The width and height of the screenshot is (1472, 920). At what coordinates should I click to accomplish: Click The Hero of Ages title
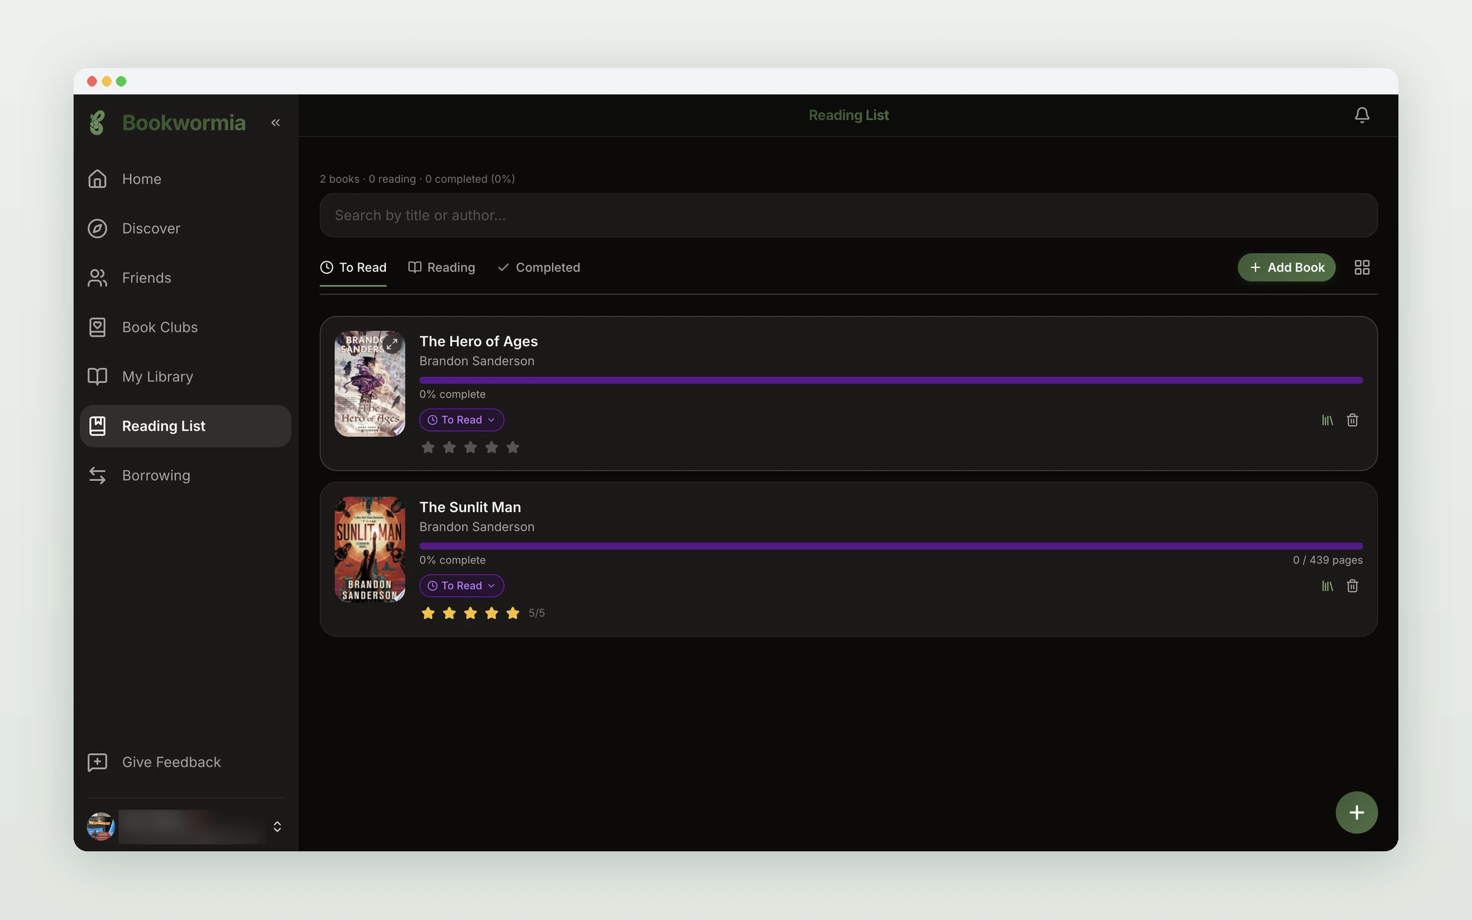tap(478, 342)
